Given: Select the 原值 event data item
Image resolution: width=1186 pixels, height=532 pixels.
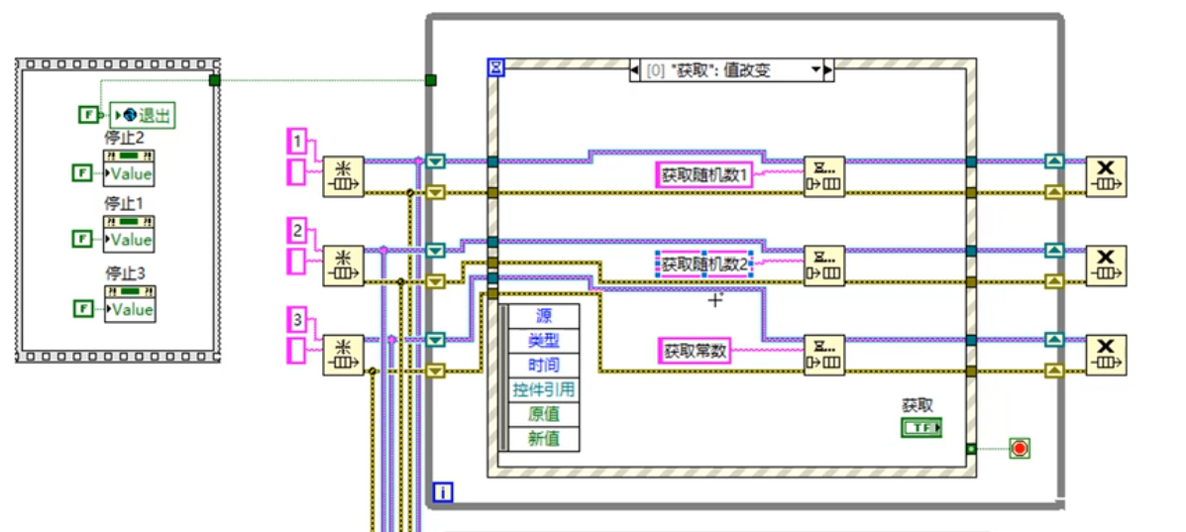Looking at the screenshot, I should 544,415.
